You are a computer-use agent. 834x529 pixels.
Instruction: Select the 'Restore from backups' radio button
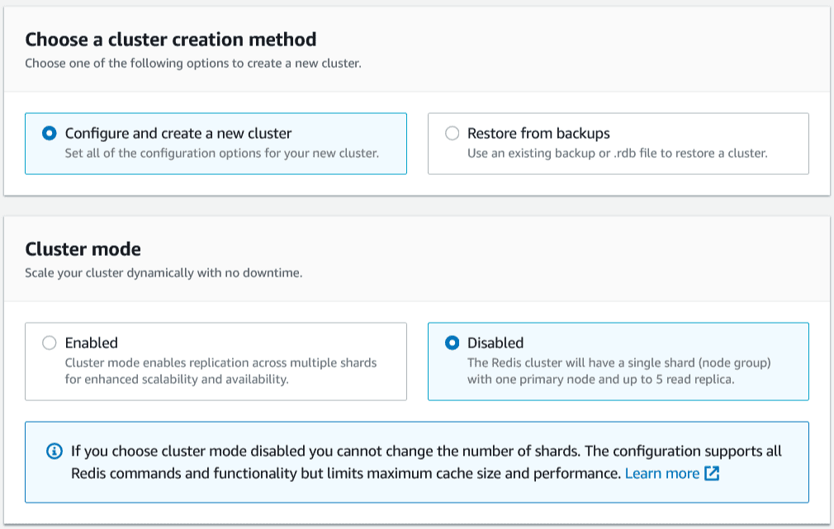coord(452,133)
